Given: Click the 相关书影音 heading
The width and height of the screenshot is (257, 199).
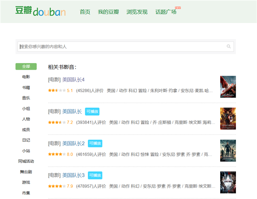Looking at the screenshot, I should pyautogui.click(x=62, y=67).
